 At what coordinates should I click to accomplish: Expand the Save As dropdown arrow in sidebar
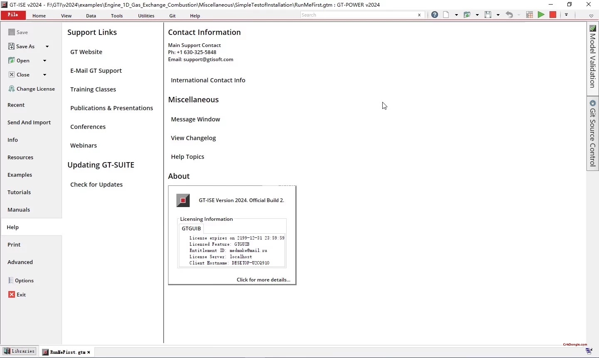click(x=47, y=47)
